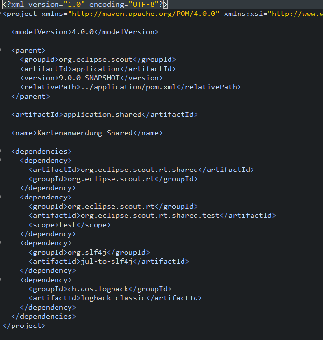Click the jul-to-slf4j artifactId text
This screenshot has height=340, width=323.
106,261
